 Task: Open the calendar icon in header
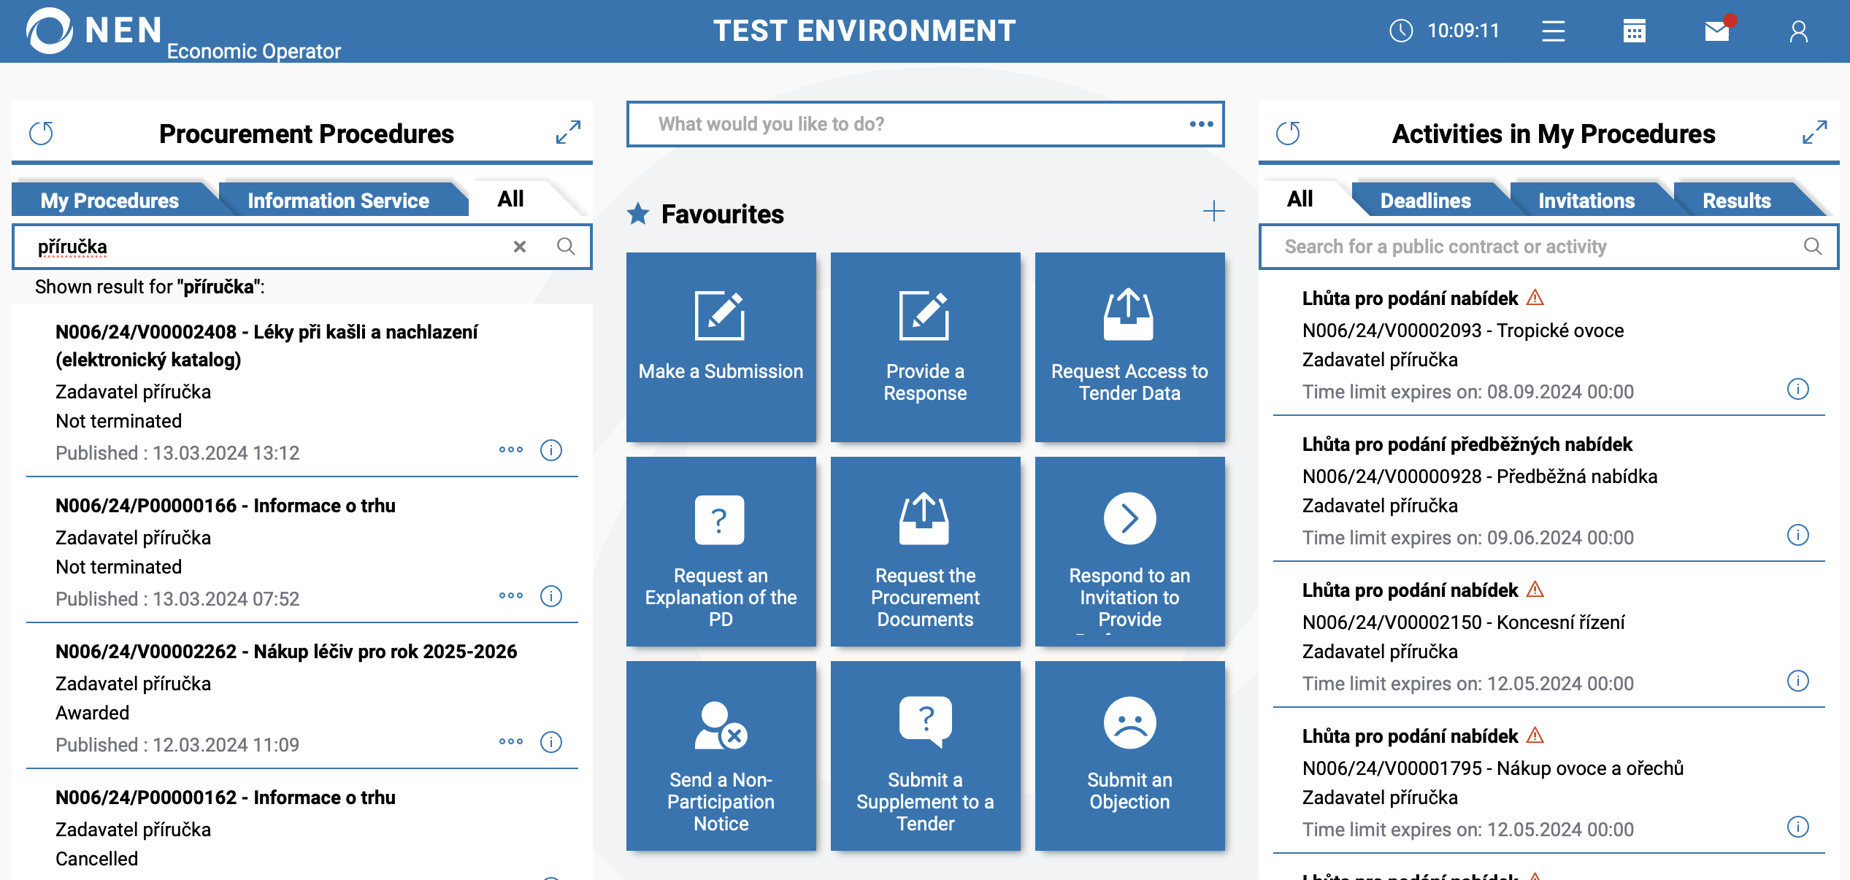click(1634, 31)
